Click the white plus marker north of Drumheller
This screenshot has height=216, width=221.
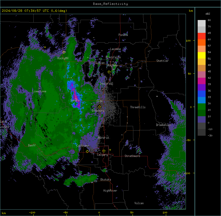[157, 96]
